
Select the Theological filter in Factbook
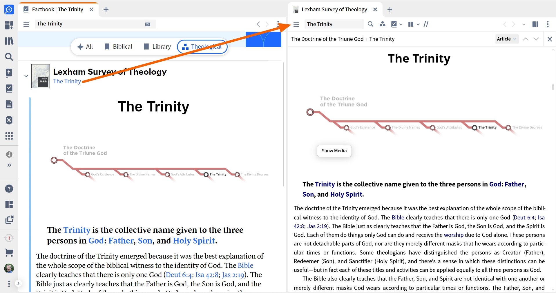(x=202, y=47)
